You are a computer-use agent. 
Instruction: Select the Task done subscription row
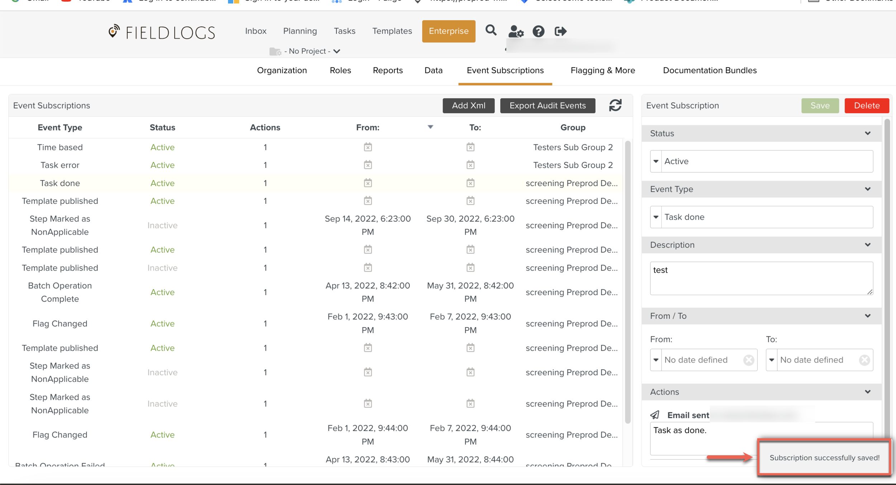[315, 183]
